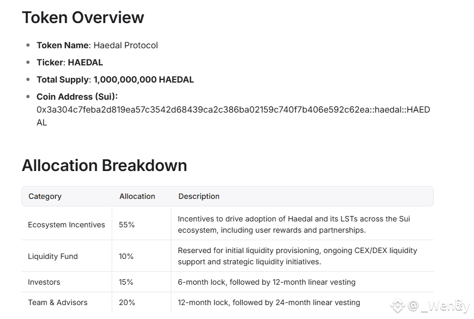
Task: Click the Allocation Breakdown heading
Action: pyautogui.click(x=105, y=165)
